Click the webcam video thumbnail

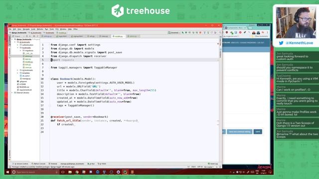(296, 23)
